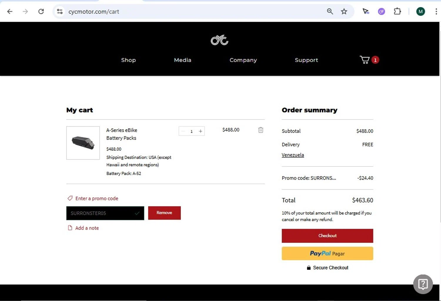View site information icon in address bar
The height and width of the screenshot is (301, 441).
[60, 11]
